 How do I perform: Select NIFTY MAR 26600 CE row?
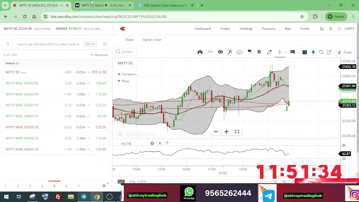pyautogui.click(x=56, y=149)
